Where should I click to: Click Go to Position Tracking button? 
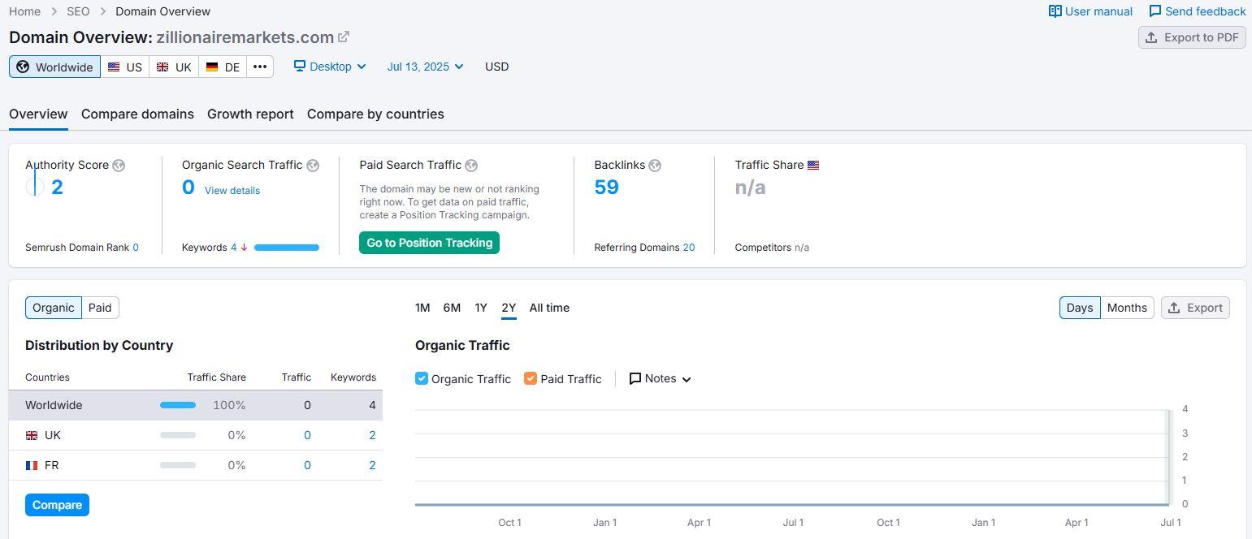click(x=429, y=243)
